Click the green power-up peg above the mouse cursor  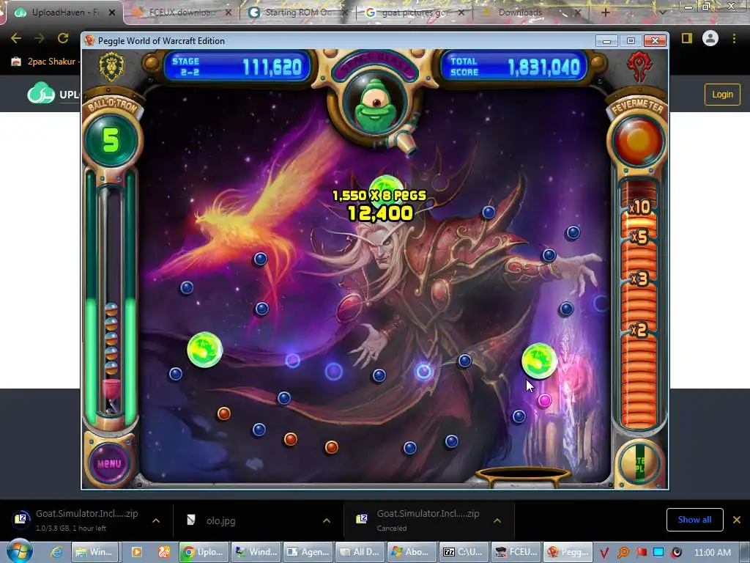539,361
